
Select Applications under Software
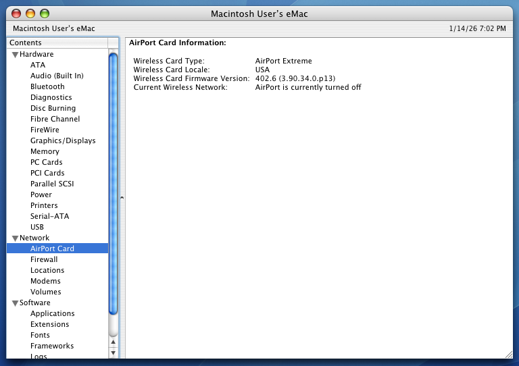tap(52, 313)
